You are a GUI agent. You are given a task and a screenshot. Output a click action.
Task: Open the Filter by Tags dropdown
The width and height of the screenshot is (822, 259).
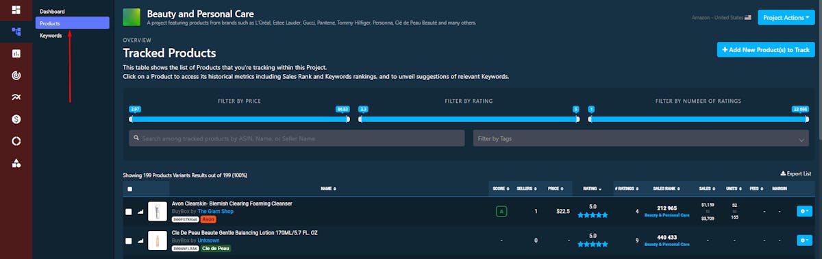(641, 138)
